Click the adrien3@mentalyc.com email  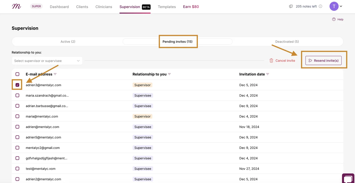click(x=43, y=85)
